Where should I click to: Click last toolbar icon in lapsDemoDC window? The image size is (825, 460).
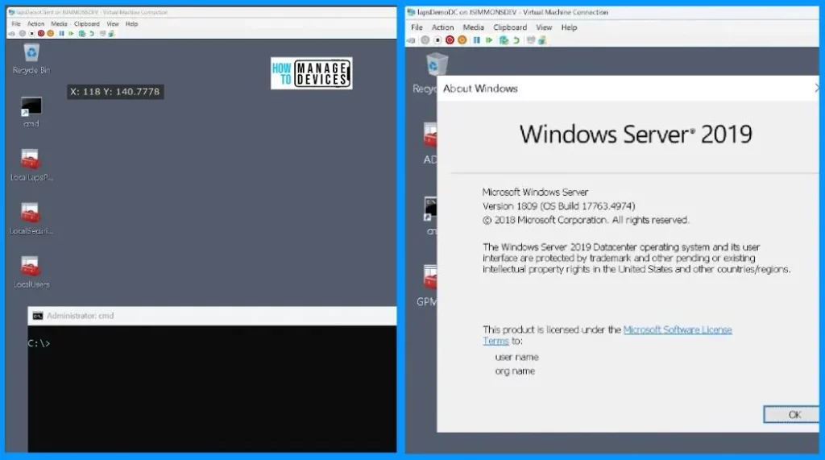(542, 40)
